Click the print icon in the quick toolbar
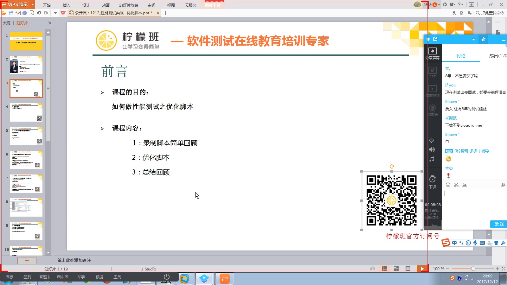This screenshot has height=285, width=507. click(x=25, y=13)
